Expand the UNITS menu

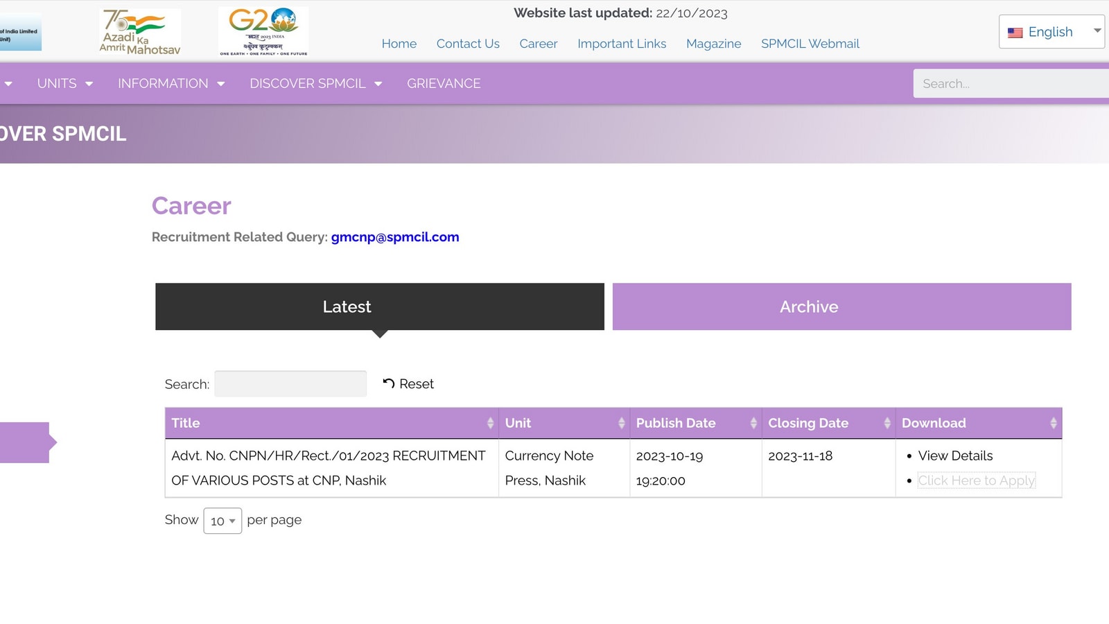[64, 83]
